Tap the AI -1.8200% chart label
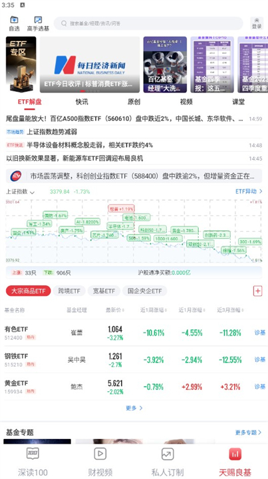This screenshot has width=268, height=479. point(88,222)
